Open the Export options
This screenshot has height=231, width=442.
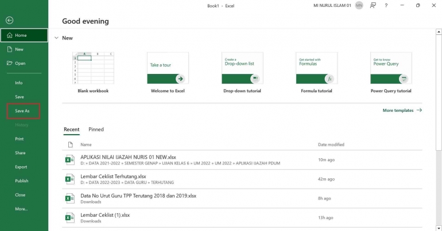pos(21,167)
